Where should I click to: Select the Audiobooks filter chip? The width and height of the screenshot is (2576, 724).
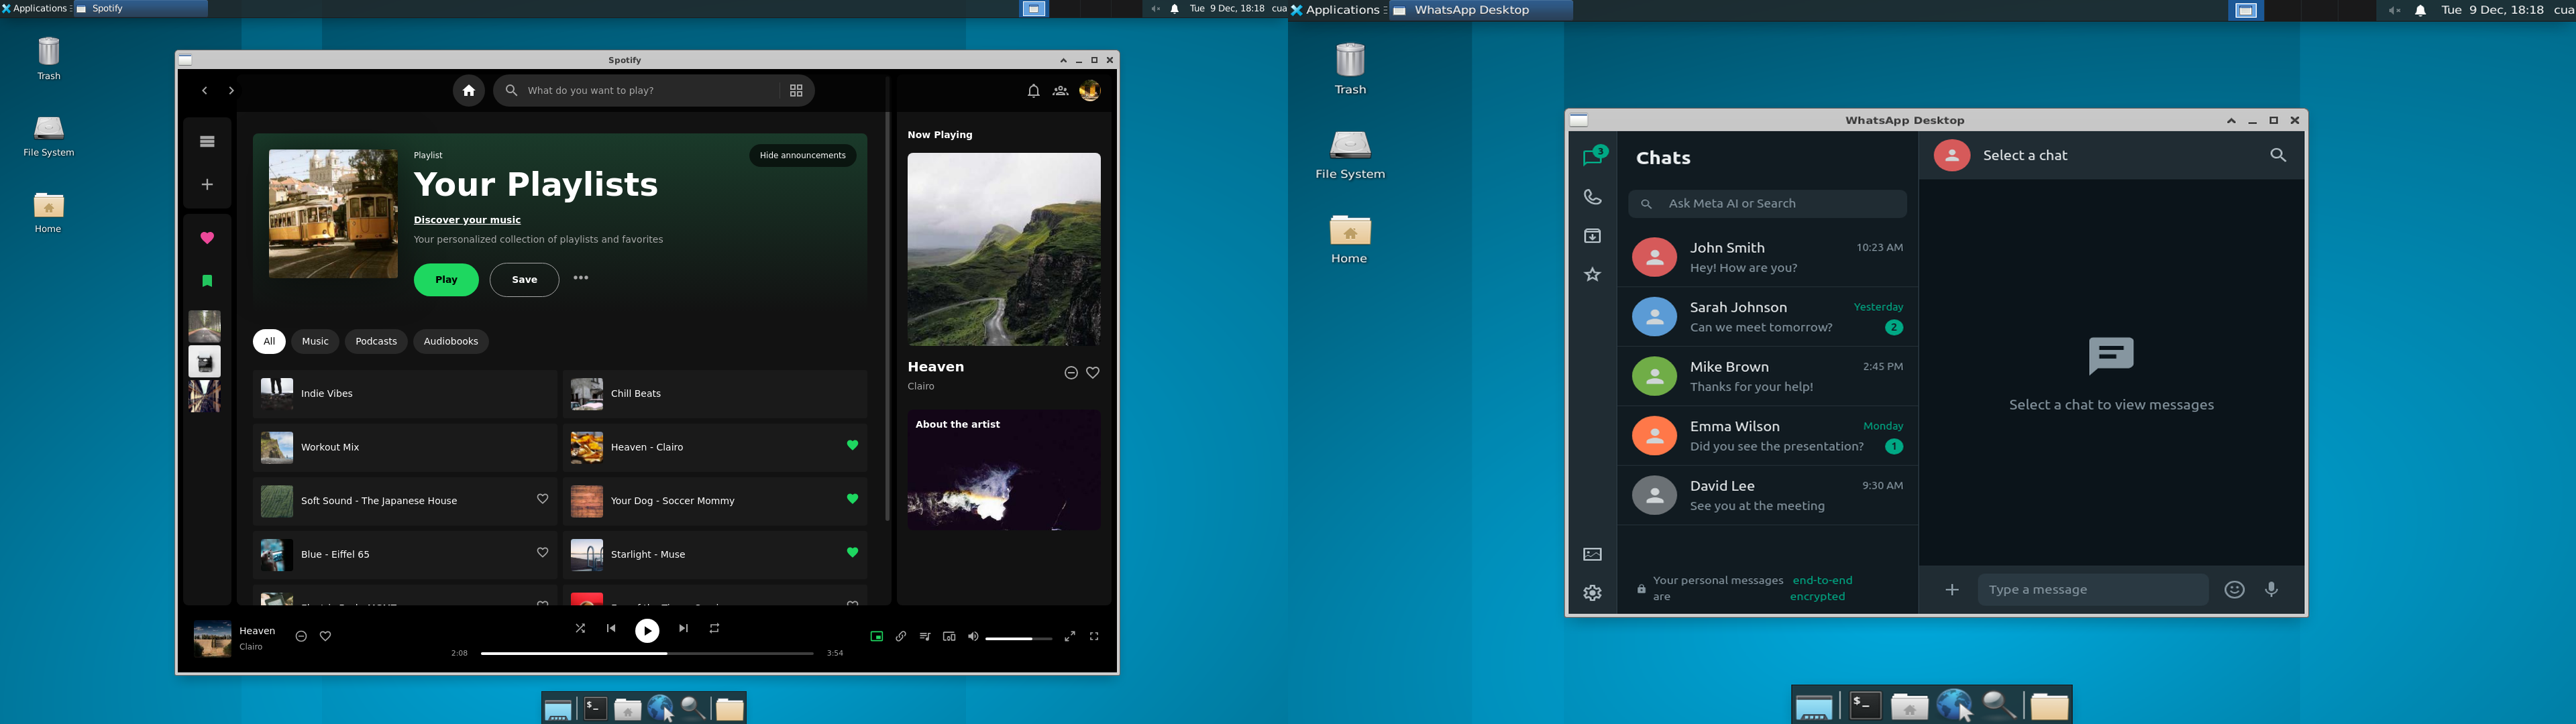coord(450,342)
